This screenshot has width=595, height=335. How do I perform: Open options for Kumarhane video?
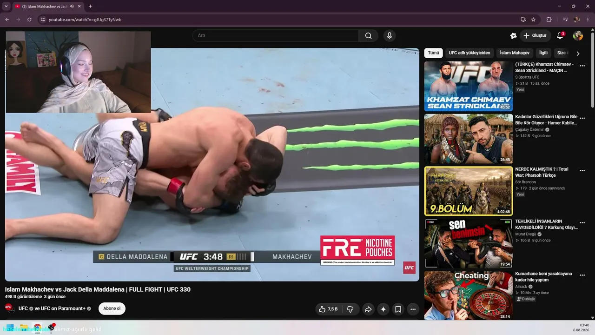[582, 275]
